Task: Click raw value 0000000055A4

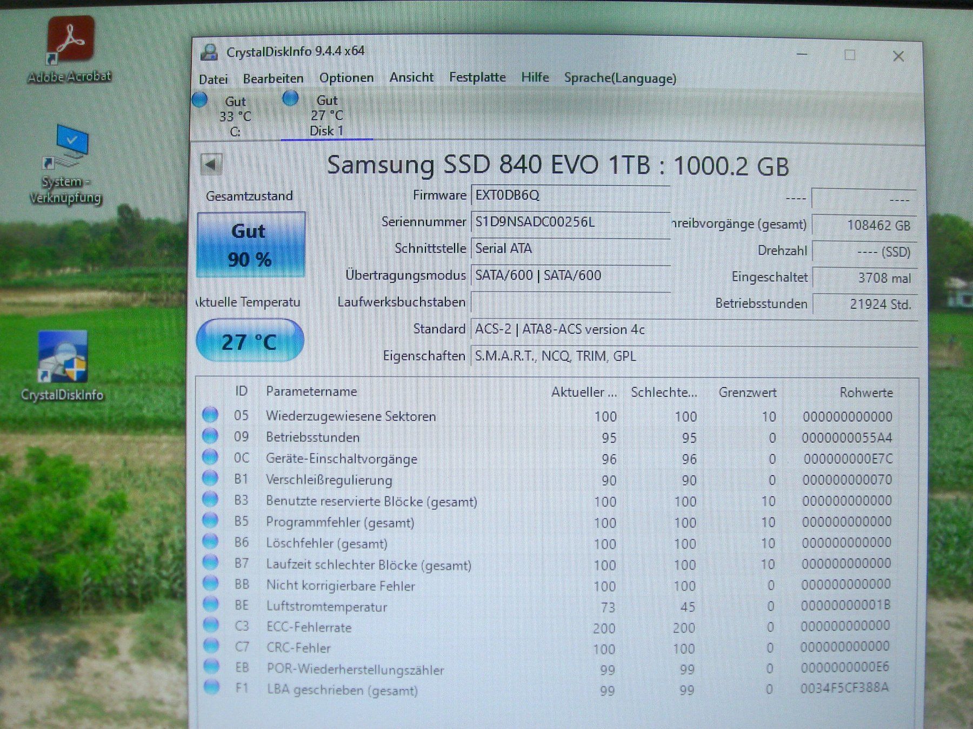Action: coord(847,437)
